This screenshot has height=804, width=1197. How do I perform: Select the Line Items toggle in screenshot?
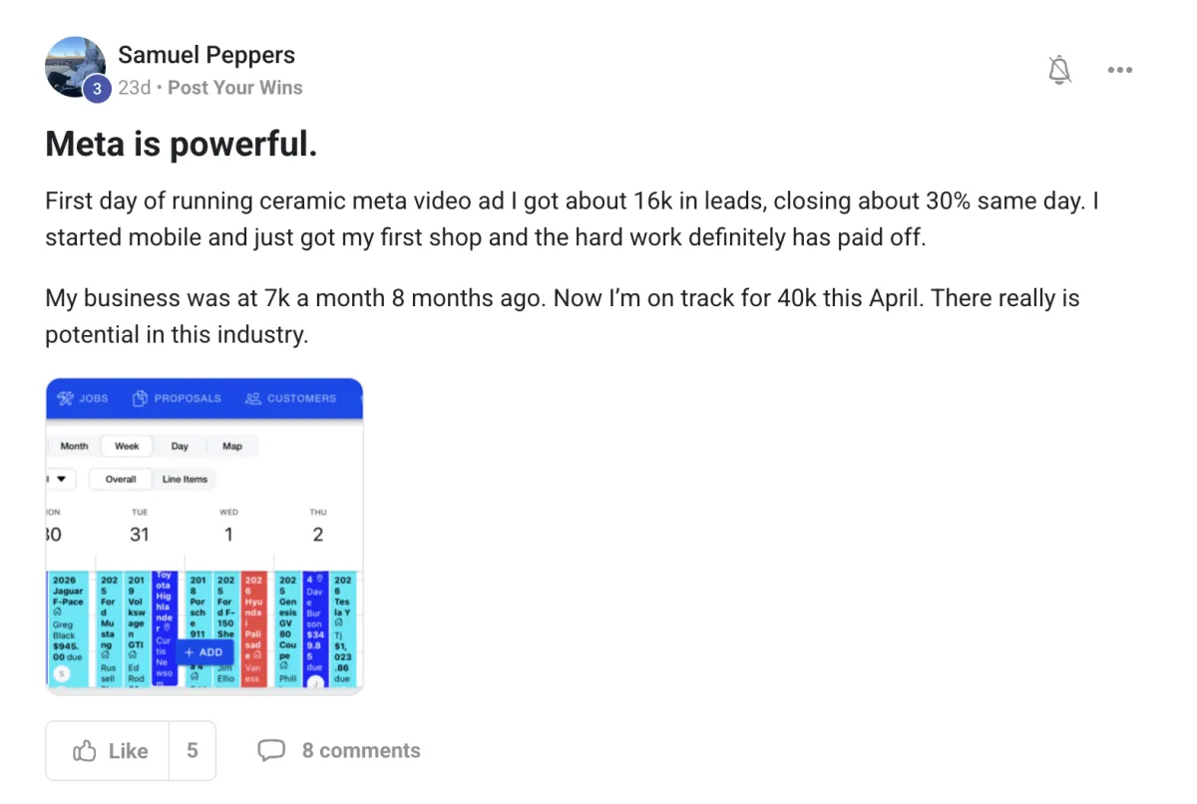coord(186,479)
